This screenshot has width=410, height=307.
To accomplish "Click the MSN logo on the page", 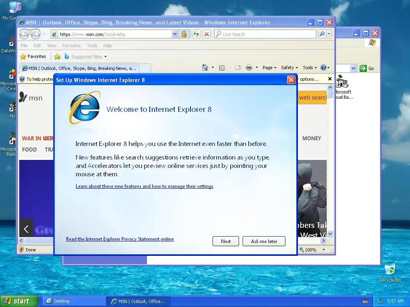I will pyautogui.click(x=30, y=98).
